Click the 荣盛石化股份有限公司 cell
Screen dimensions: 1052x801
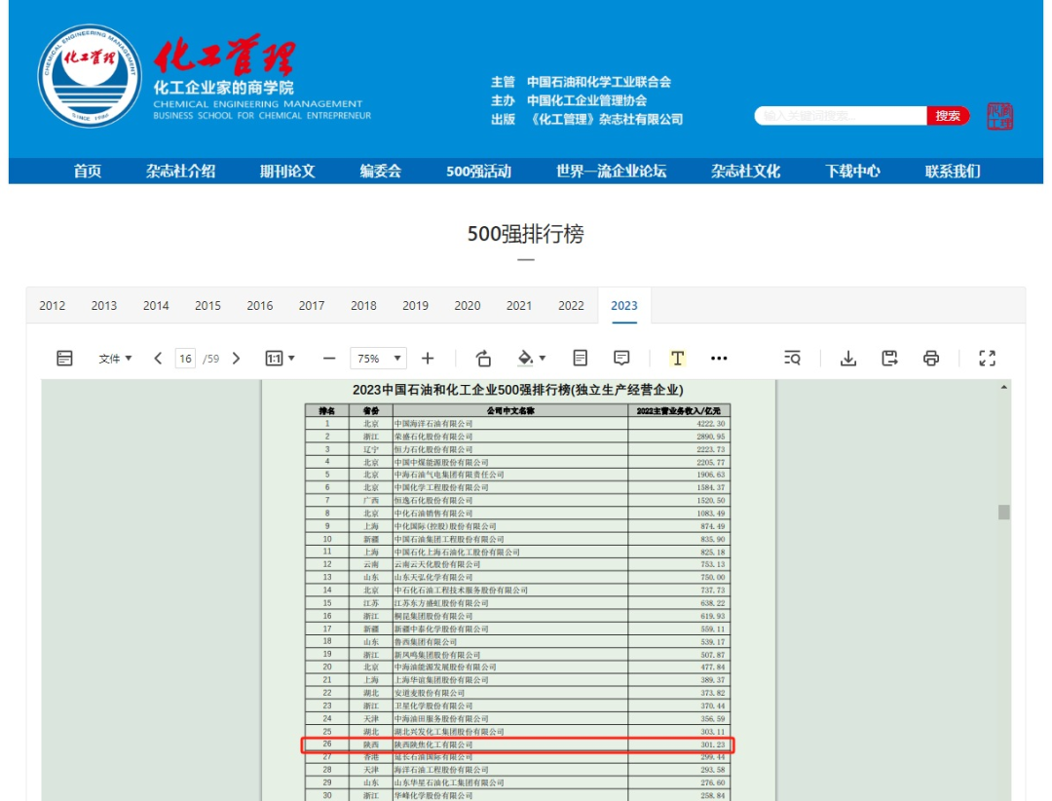pyautogui.click(x=509, y=437)
